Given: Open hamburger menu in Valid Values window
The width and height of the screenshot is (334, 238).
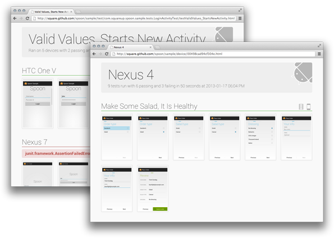Looking at the screenshot, I should 240,18.
